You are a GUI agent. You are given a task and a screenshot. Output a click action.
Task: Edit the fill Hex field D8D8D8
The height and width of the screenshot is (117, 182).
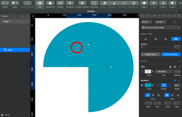[x=164, y=72]
